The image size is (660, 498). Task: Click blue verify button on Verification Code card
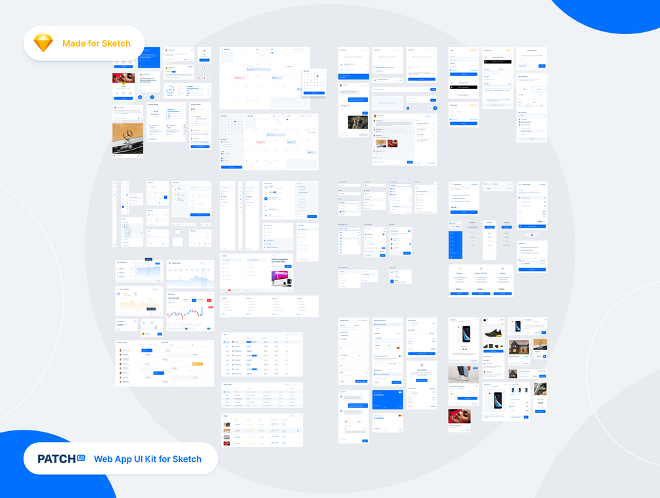click(542, 66)
